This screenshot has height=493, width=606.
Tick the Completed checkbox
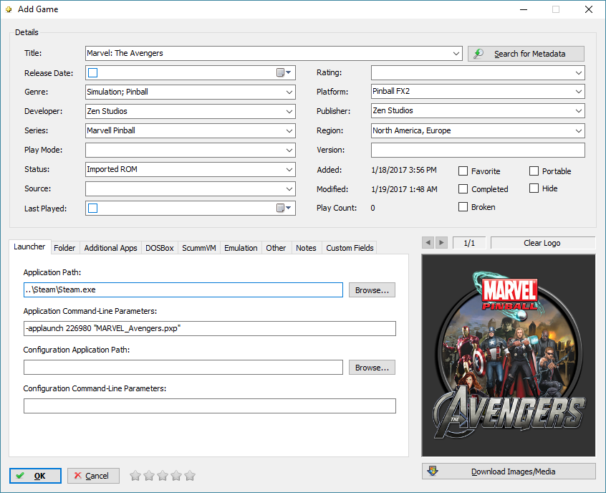click(463, 188)
